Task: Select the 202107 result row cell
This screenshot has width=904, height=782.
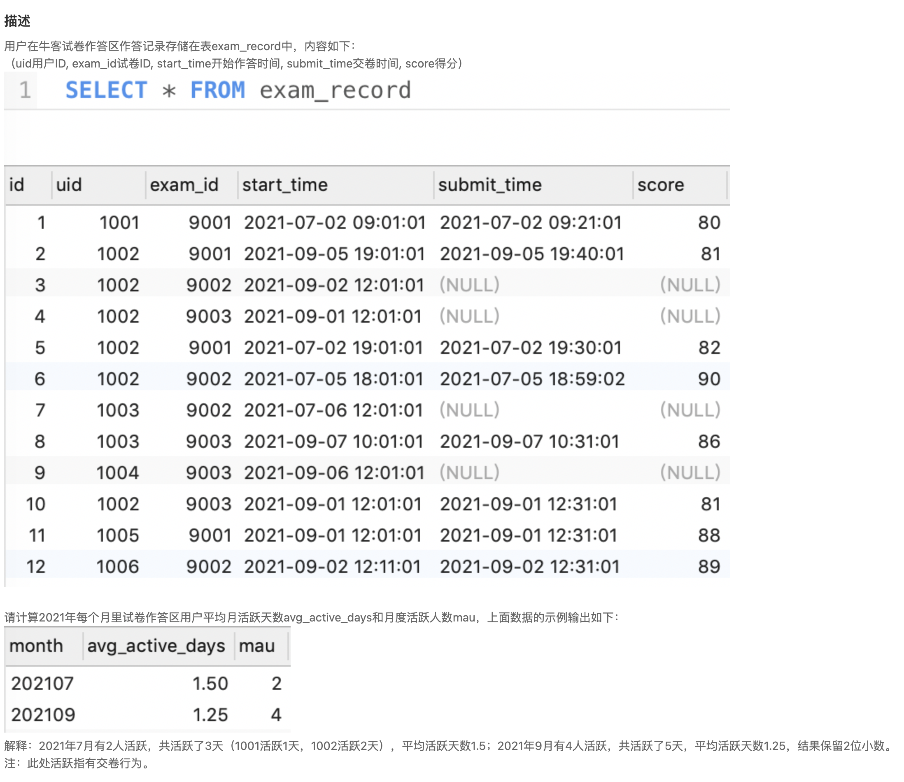Action: 42,683
